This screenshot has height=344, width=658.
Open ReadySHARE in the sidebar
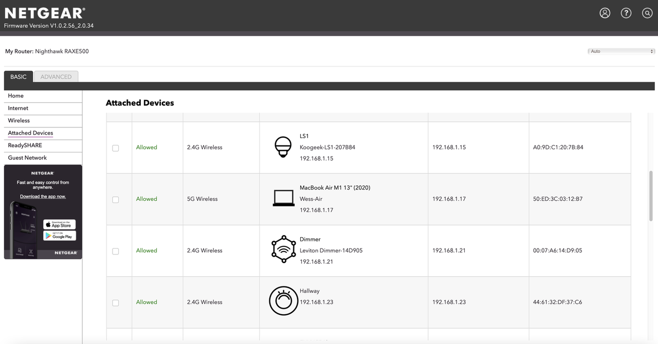click(x=43, y=145)
